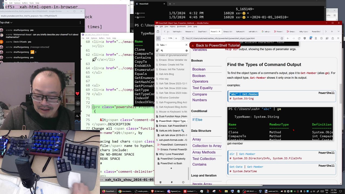Click plus circle icon below heart
This screenshot has height=194, width=345.
coord(78,103)
